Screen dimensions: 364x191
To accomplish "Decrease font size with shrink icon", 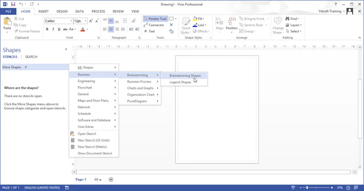I will 97,21.
